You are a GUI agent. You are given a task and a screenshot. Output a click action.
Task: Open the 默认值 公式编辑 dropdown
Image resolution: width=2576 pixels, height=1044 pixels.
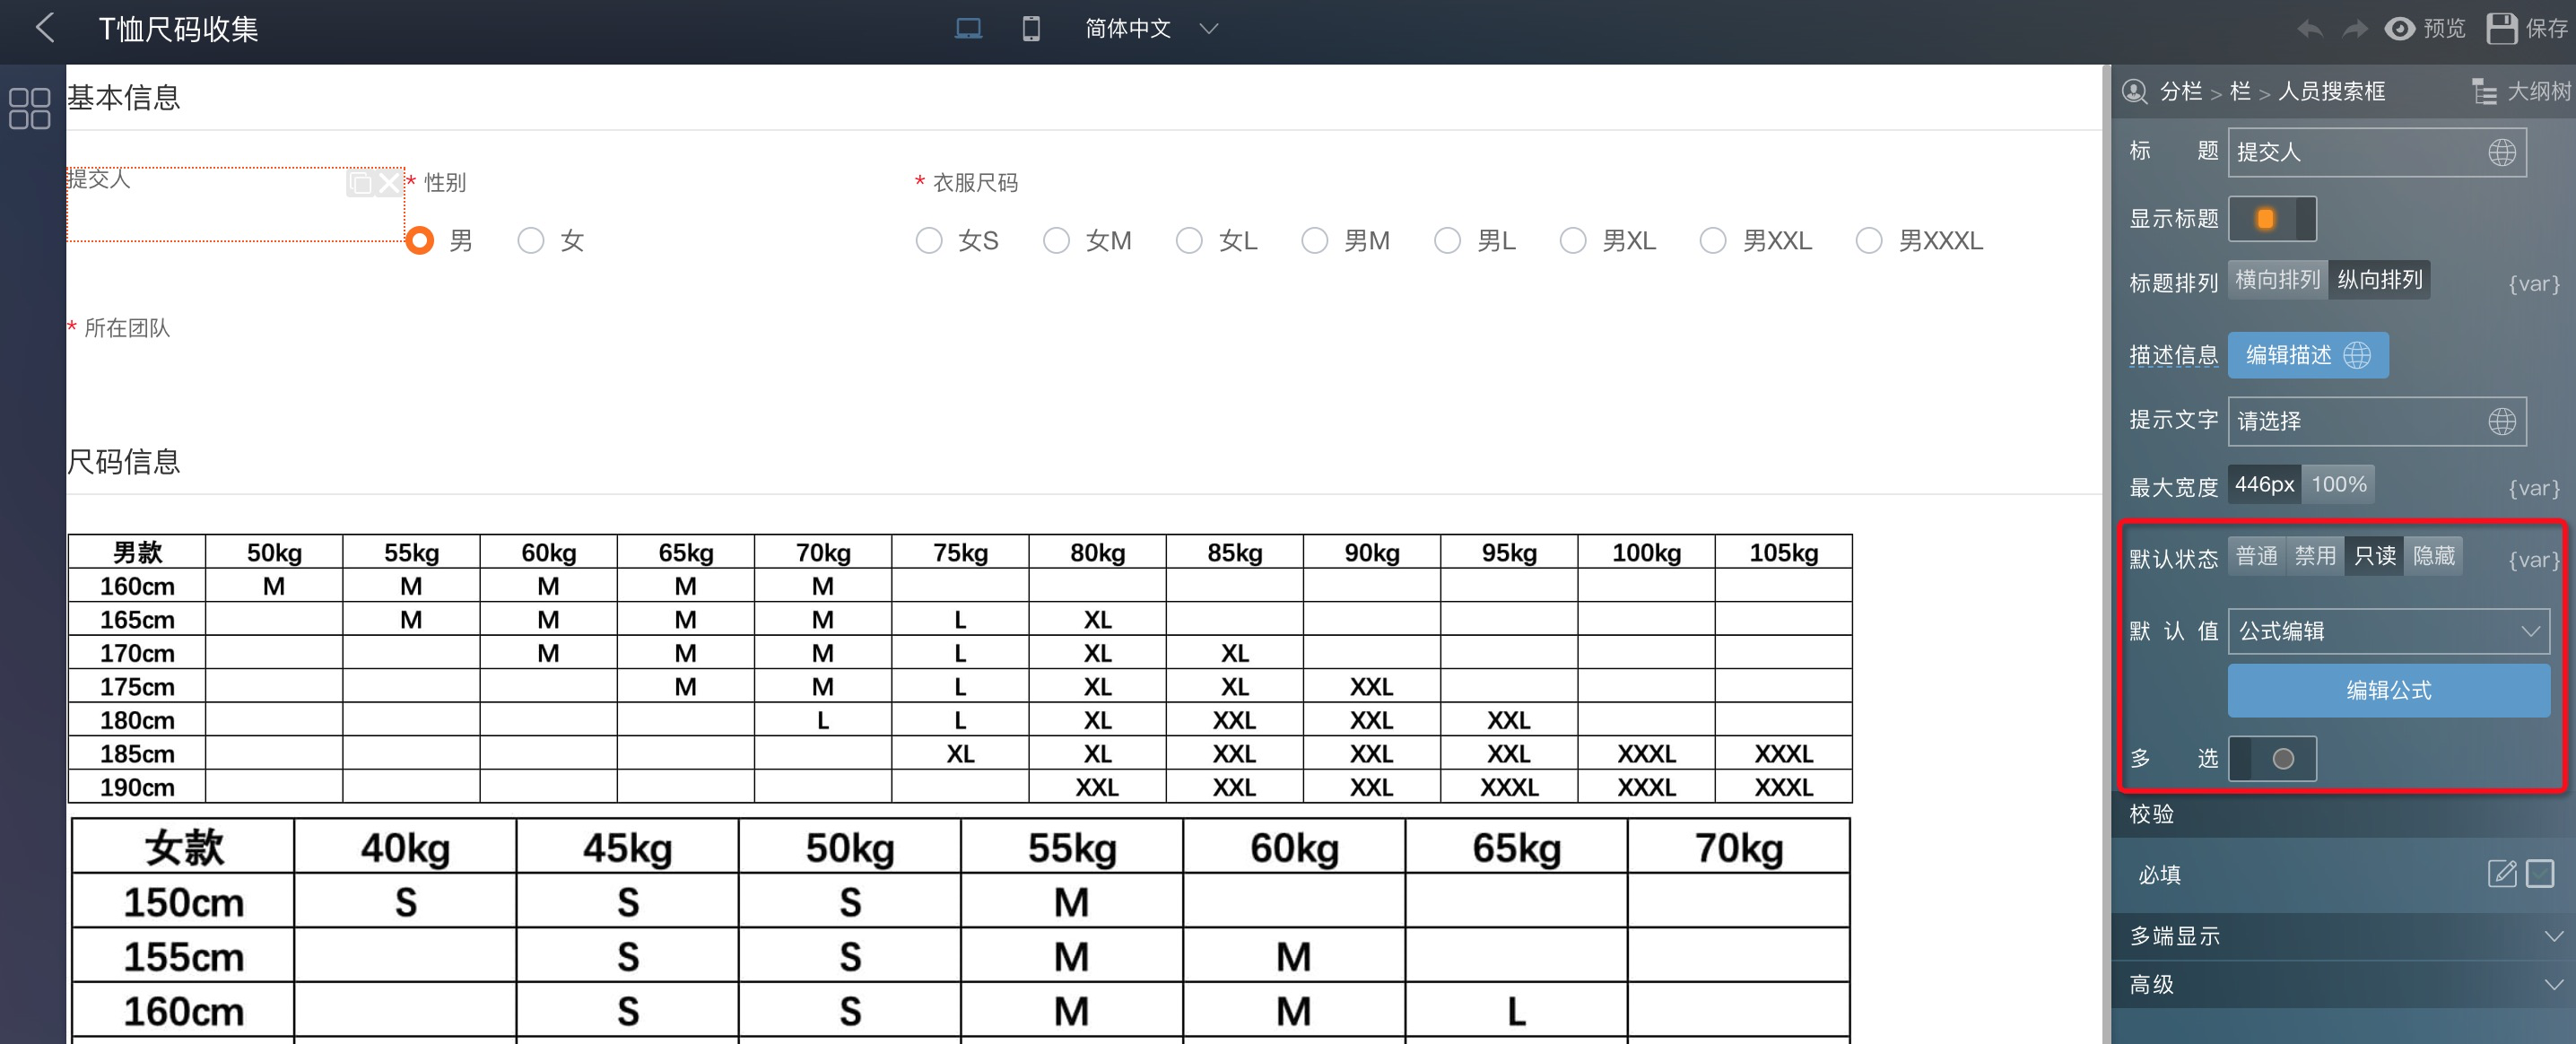[2388, 631]
